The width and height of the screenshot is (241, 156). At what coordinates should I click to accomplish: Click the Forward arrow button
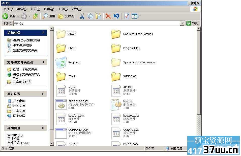(x=24, y=16)
